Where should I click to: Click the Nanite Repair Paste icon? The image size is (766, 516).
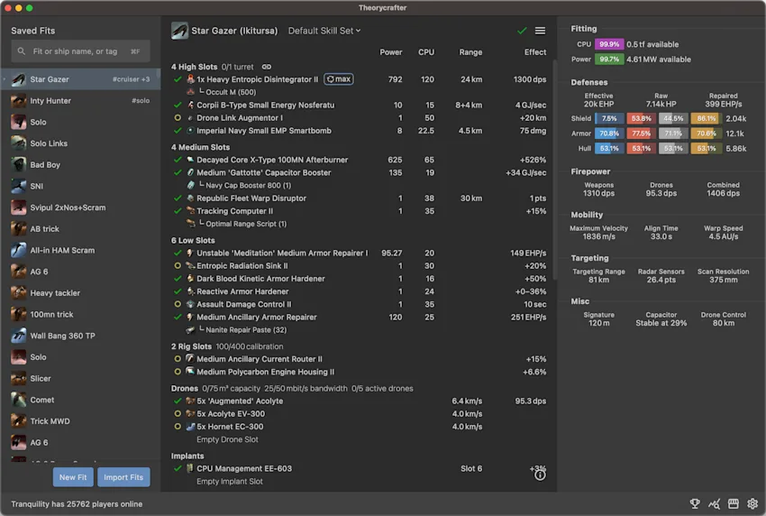(190, 329)
